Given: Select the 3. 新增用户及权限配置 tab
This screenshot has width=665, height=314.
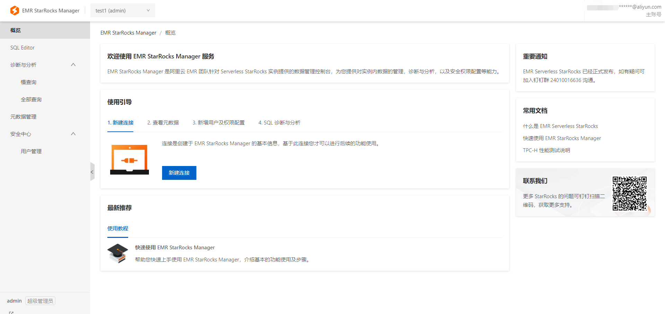Looking at the screenshot, I should click(x=218, y=123).
